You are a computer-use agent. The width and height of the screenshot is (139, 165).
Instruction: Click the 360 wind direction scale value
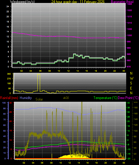point(9,74)
